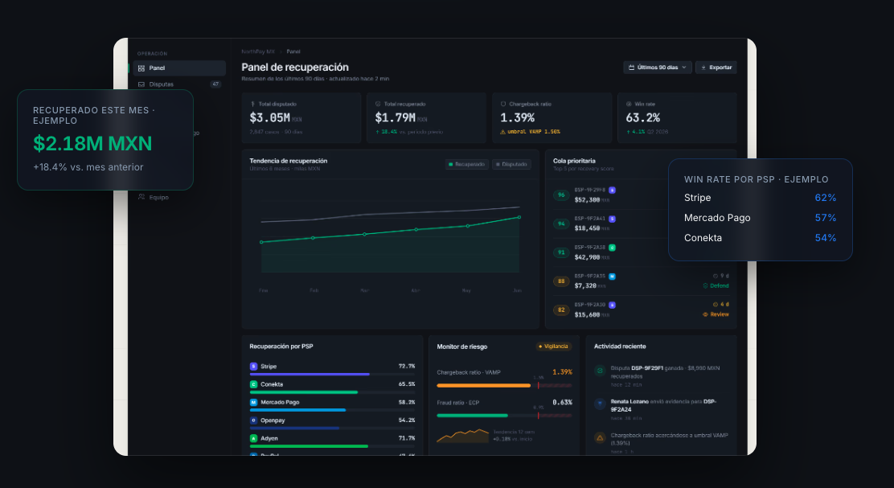Screen dimensions: 894x488
Task: Click the Vigilancia status badge
Action: (553, 347)
